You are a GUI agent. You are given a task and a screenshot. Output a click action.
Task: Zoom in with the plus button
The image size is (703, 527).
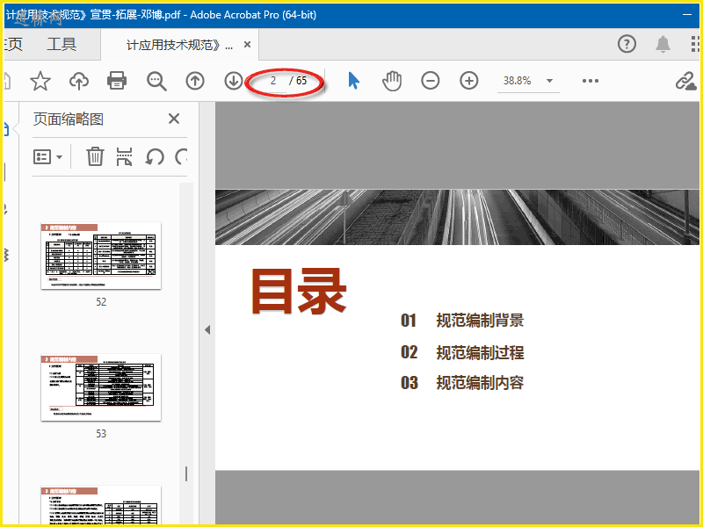pos(469,81)
